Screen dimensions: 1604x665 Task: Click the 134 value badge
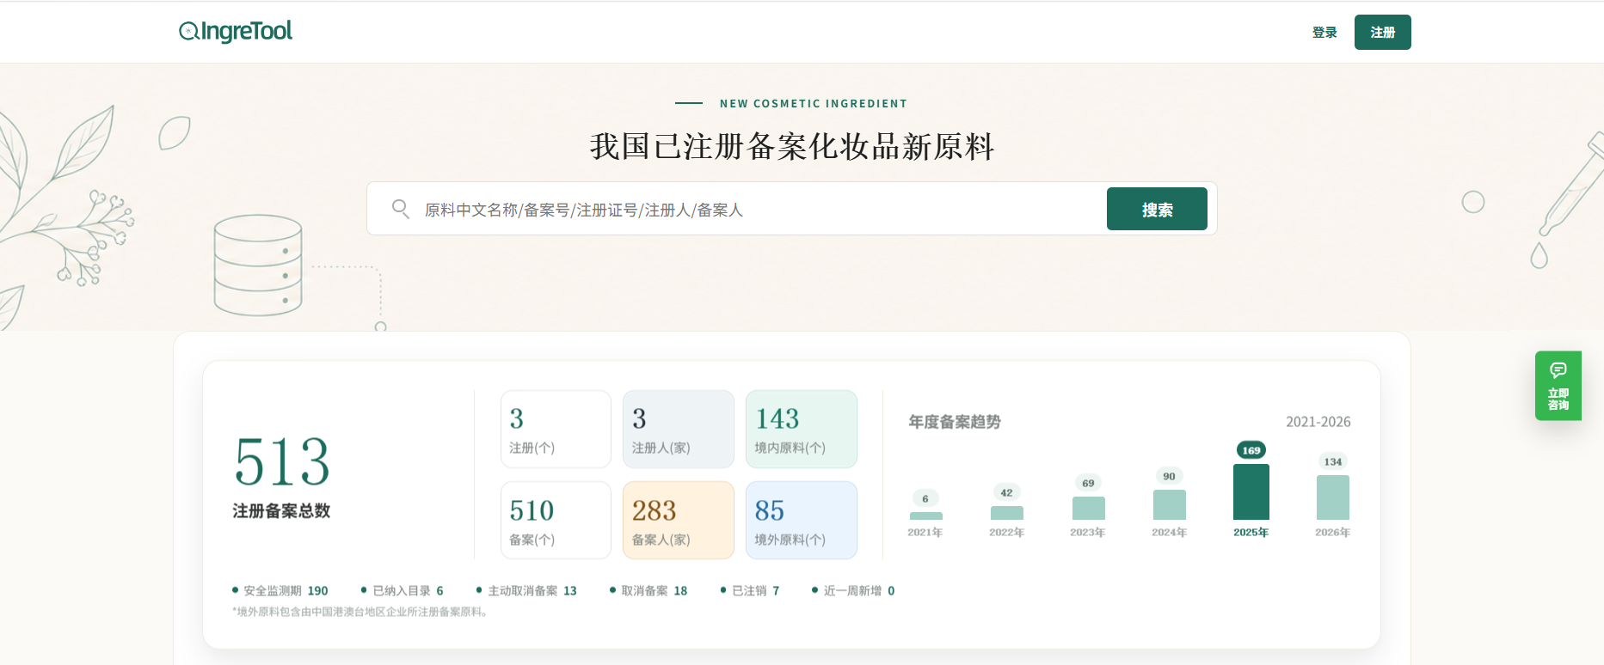(1333, 461)
